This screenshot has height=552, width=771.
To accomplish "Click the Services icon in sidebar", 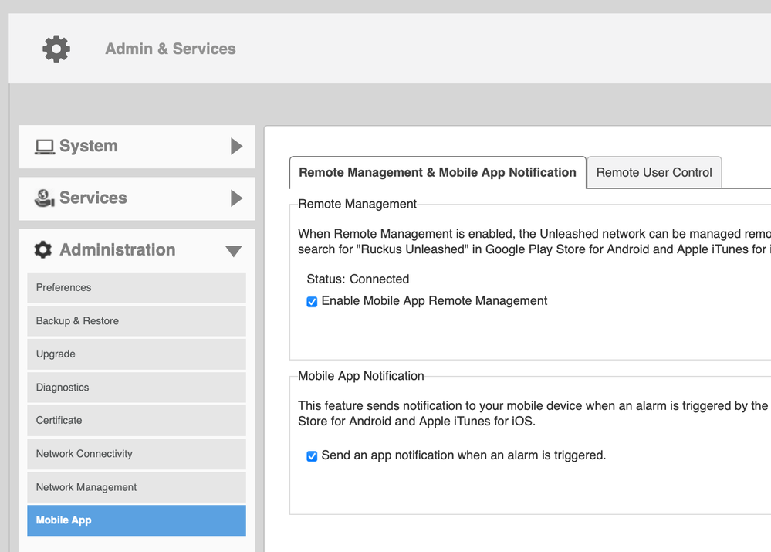I will (x=45, y=198).
